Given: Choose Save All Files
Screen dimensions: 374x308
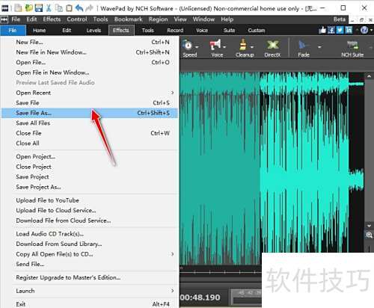Looking at the screenshot, I should 90,123.
